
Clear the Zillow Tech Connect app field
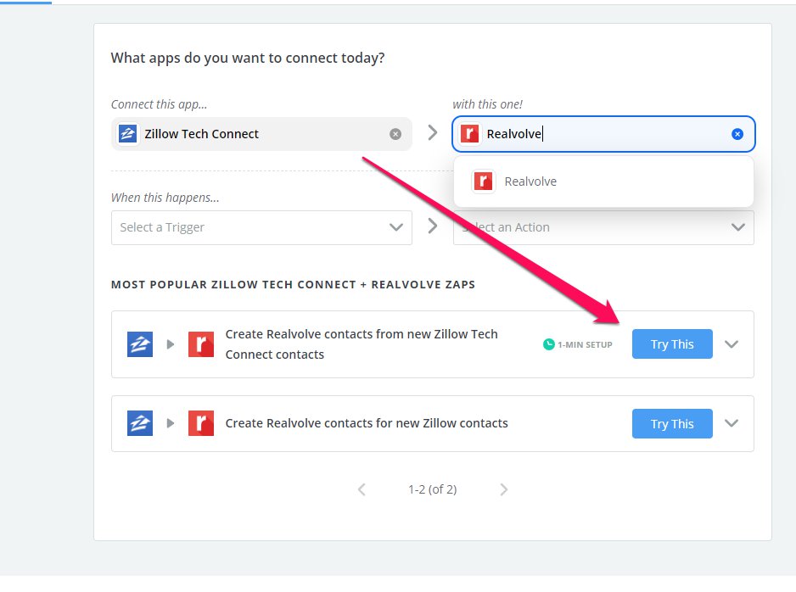point(395,134)
